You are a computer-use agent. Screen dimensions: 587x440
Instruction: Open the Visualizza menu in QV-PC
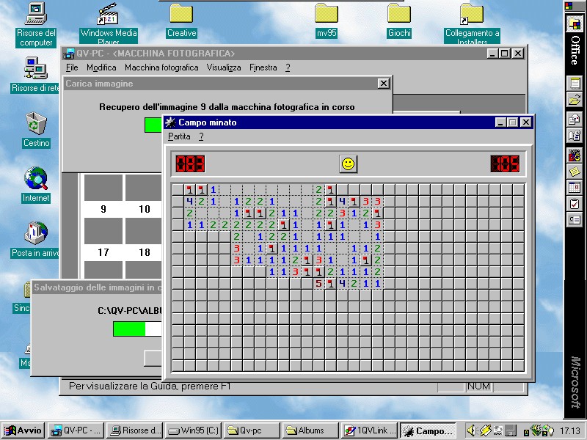[224, 67]
